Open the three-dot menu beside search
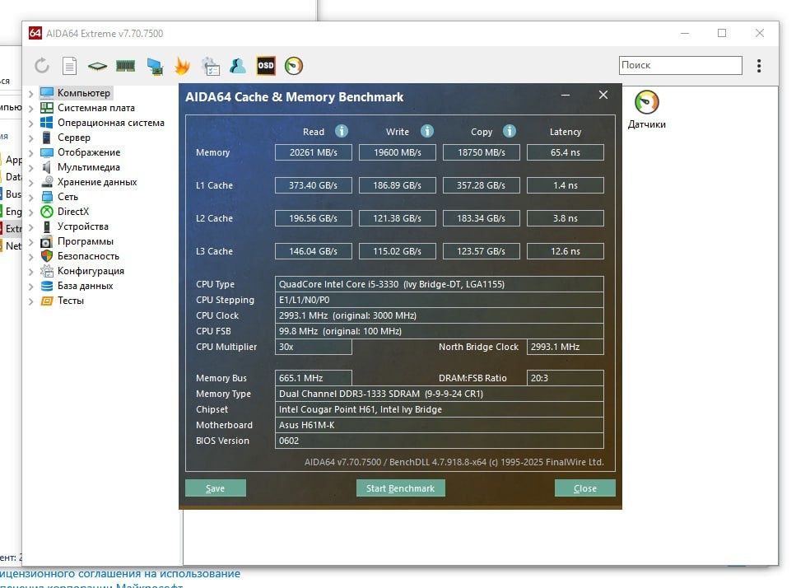 tap(759, 66)
